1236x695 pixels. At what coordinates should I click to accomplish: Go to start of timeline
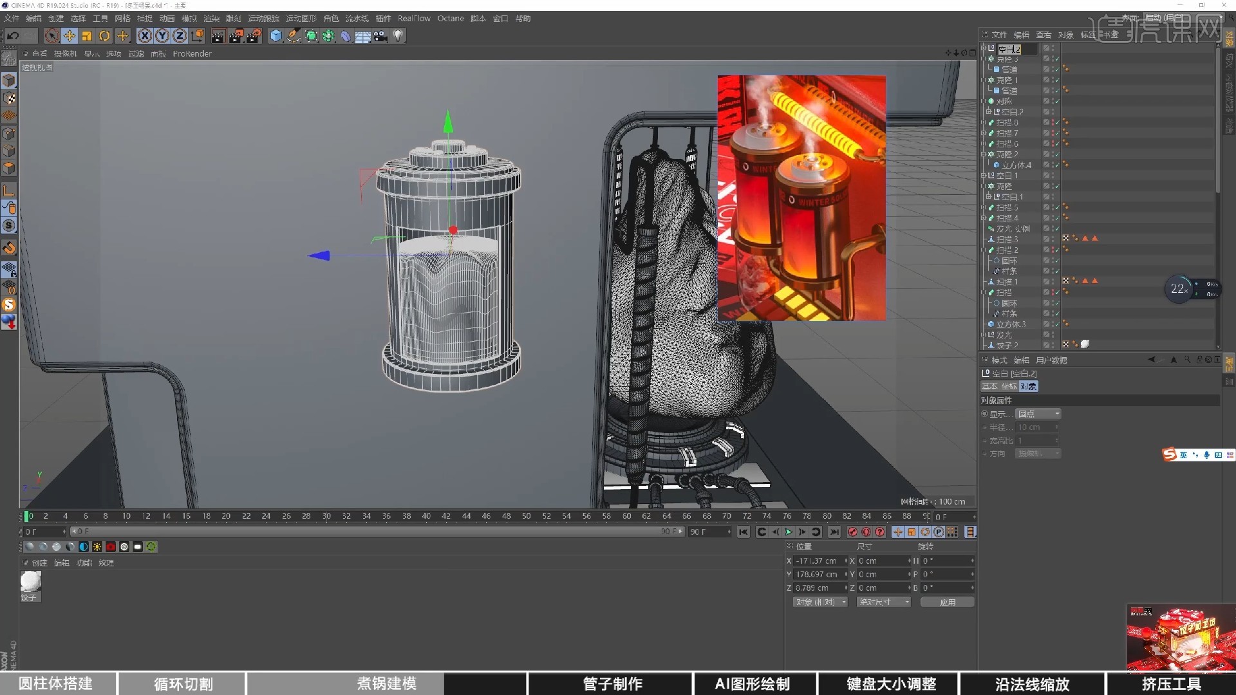(x=744, y=532)
